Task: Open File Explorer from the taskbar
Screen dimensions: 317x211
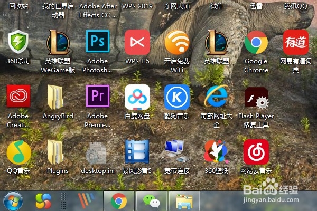Action: click(184, 201)
